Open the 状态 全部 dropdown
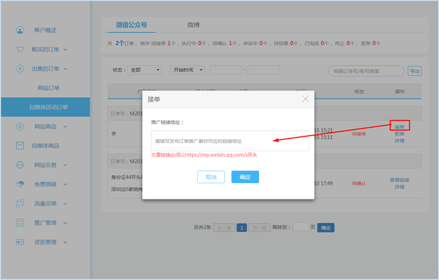Screen dimensions: 439x280 (145, 70)
